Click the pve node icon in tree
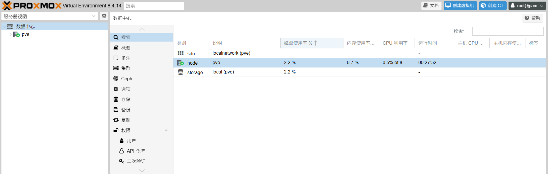 (16, 34)
